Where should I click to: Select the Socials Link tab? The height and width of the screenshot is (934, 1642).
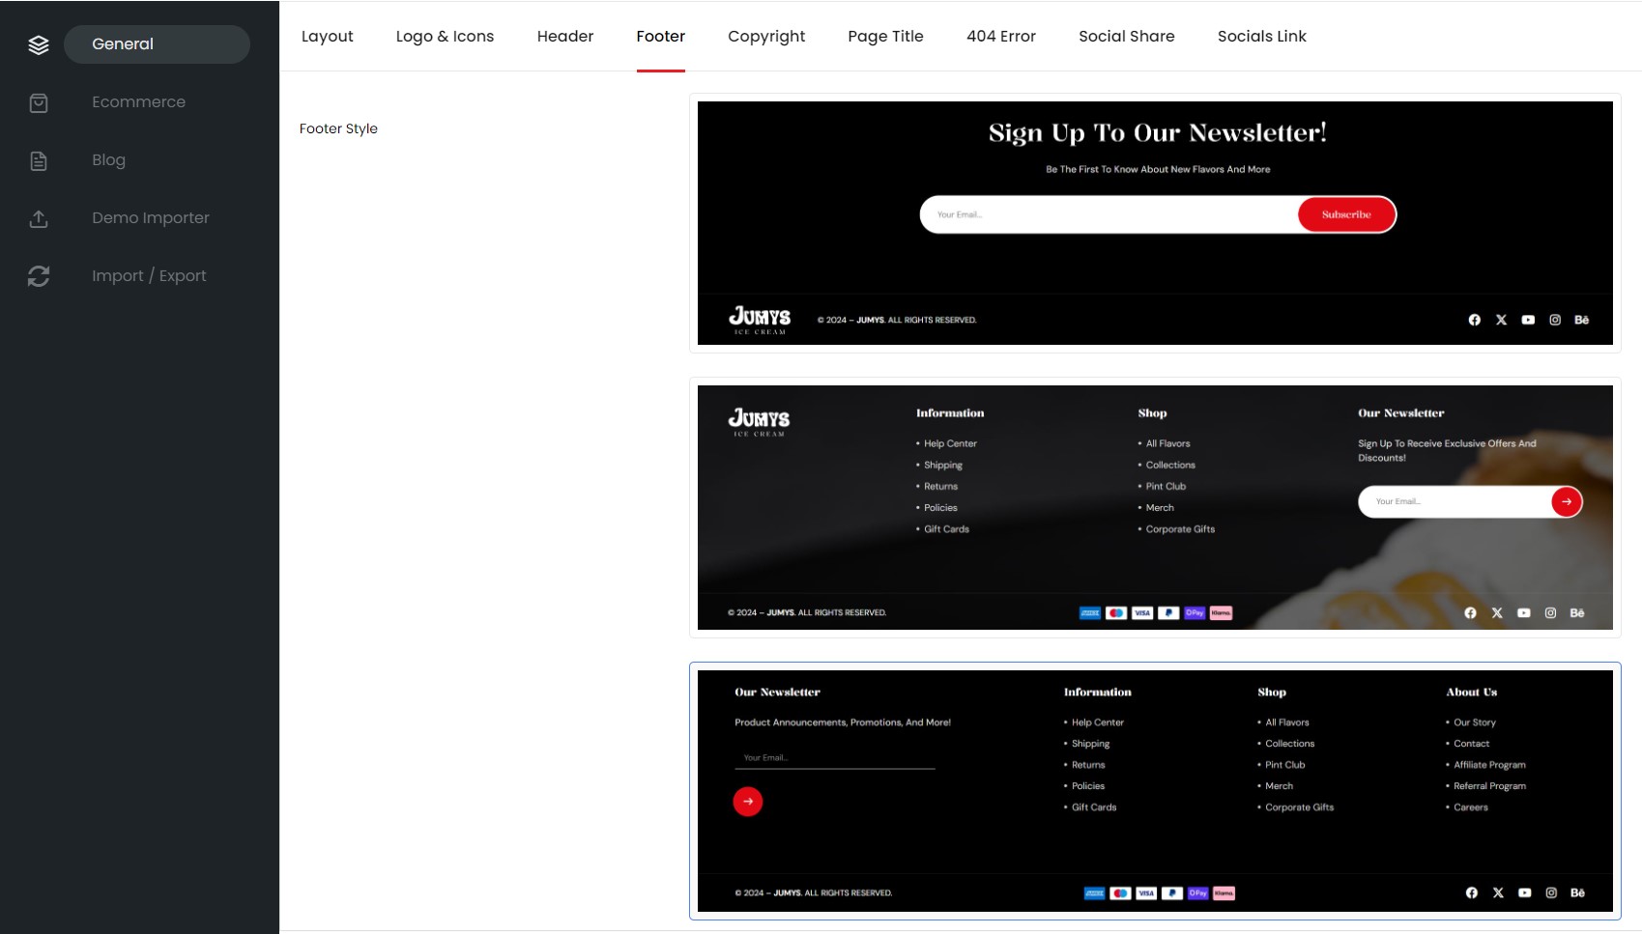tap(1261, 37)
